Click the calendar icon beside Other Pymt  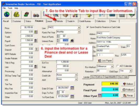click(100, 95)
